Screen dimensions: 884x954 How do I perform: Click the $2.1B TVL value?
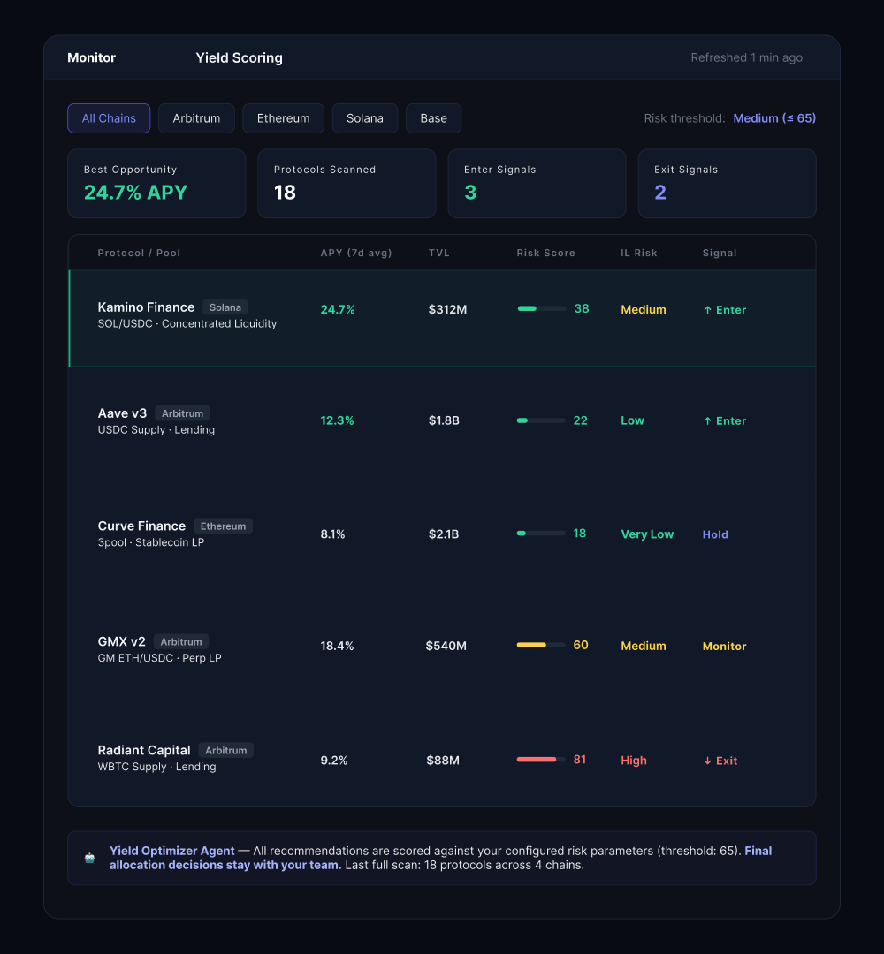[444, 534]
